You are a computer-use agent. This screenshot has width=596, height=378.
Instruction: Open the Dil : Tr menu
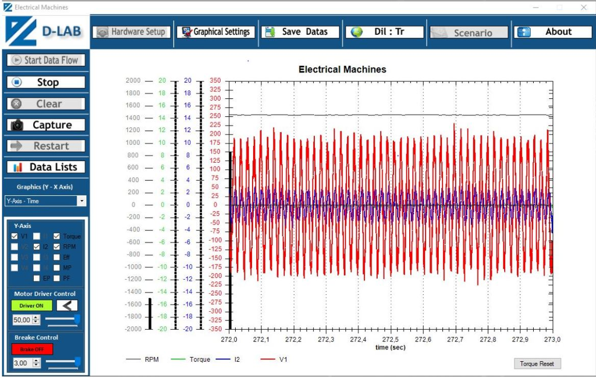pyautogui.click(x=384, y=32)
